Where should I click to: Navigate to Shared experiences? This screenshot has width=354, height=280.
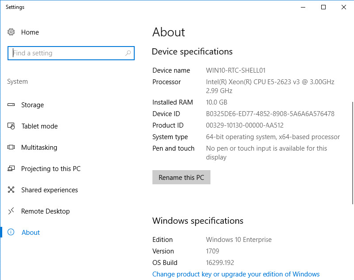(49, 190)
